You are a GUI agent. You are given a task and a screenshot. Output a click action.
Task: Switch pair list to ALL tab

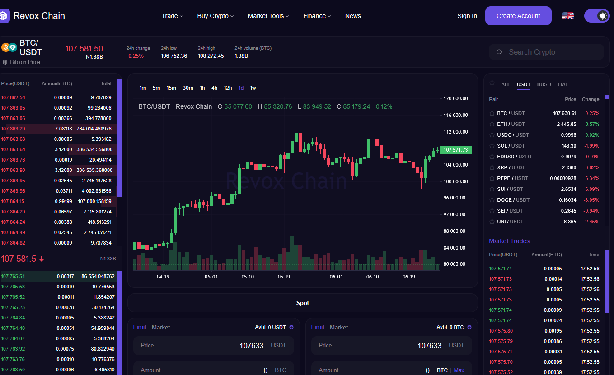(x=506, y=84)
